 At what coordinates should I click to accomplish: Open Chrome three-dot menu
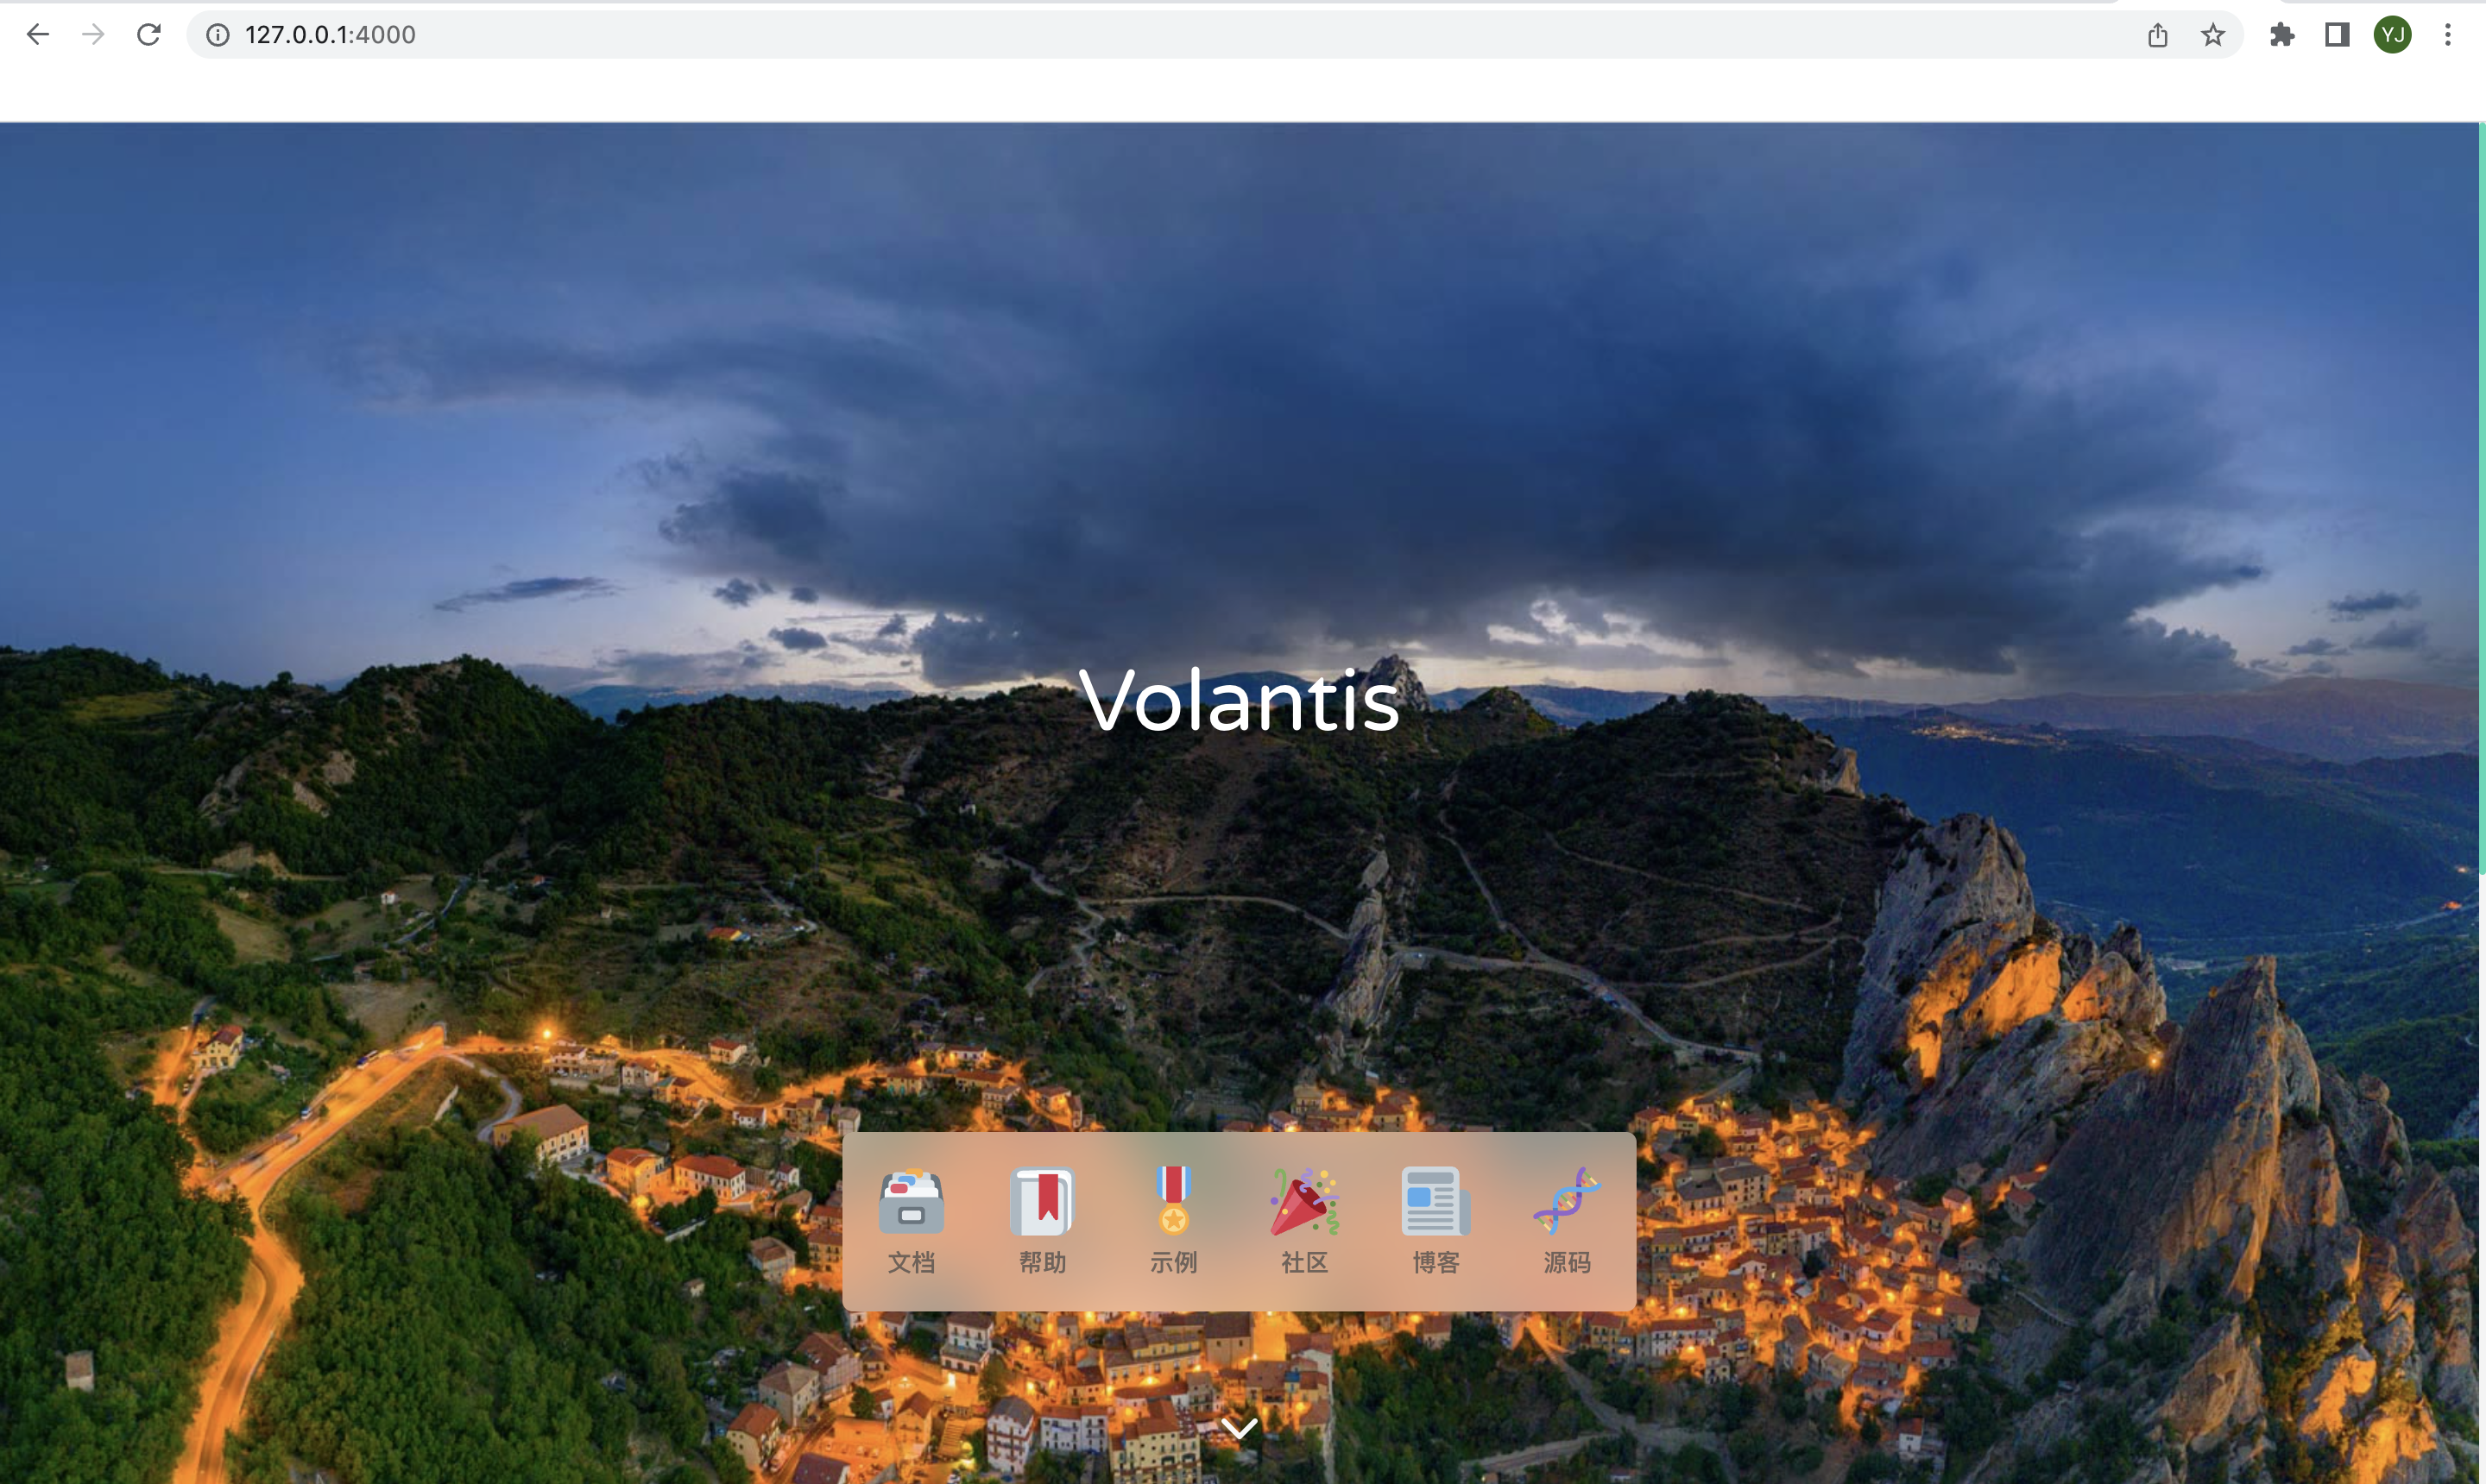tap(2447, 35)
